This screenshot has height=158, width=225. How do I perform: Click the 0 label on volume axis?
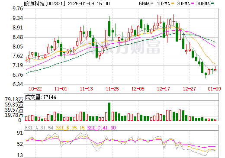tap(20, 120)
